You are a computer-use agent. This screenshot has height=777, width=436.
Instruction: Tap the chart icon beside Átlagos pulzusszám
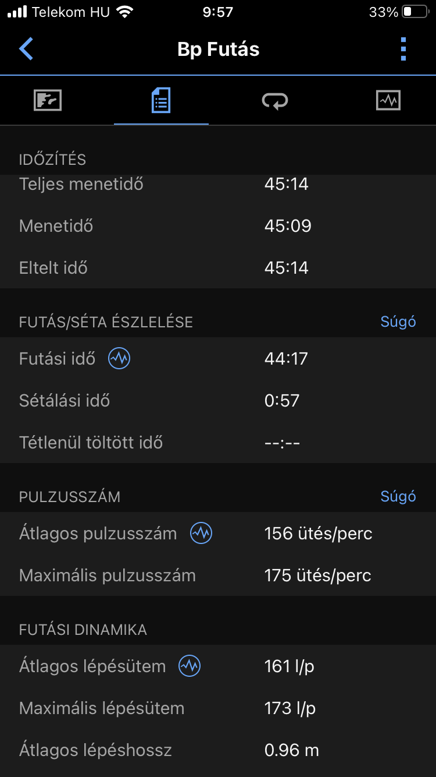(201, 534)
